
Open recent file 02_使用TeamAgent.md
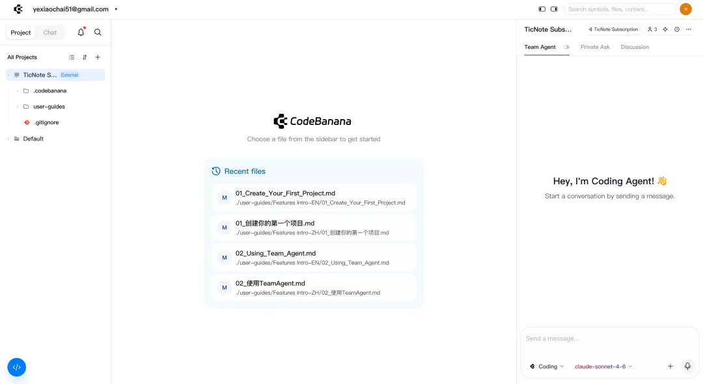point(314,288)
